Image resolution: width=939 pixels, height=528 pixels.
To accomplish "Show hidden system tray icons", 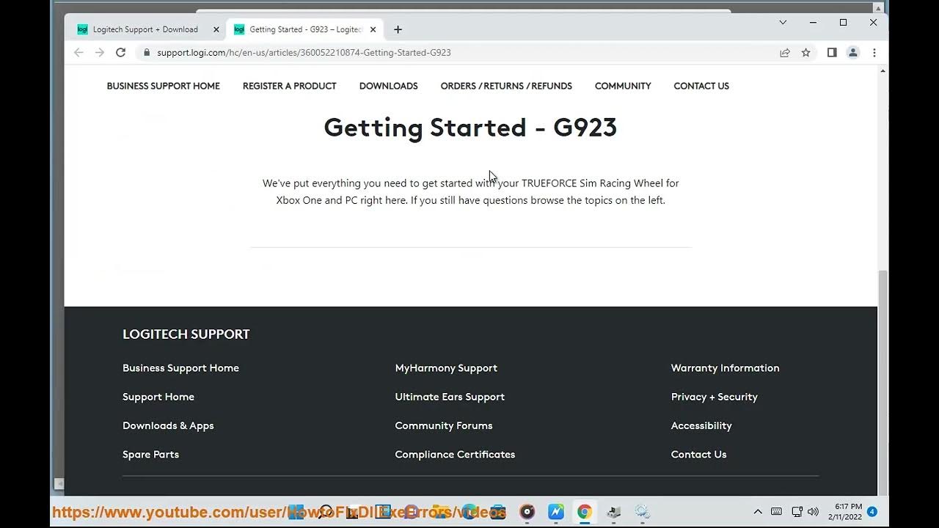I will pos(758,512).
